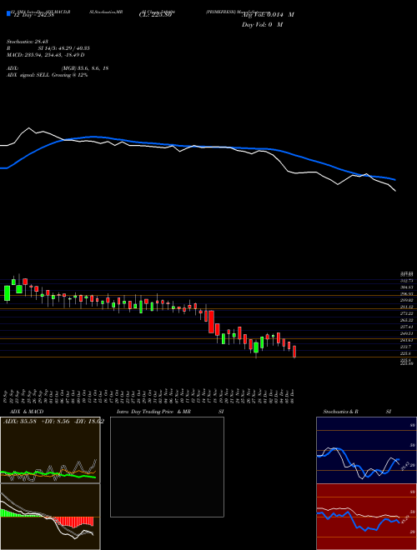The height and width of the screenshot is (550, 417).
Task: Click the blue SMA legend square
Action: [x=8, y=13]
